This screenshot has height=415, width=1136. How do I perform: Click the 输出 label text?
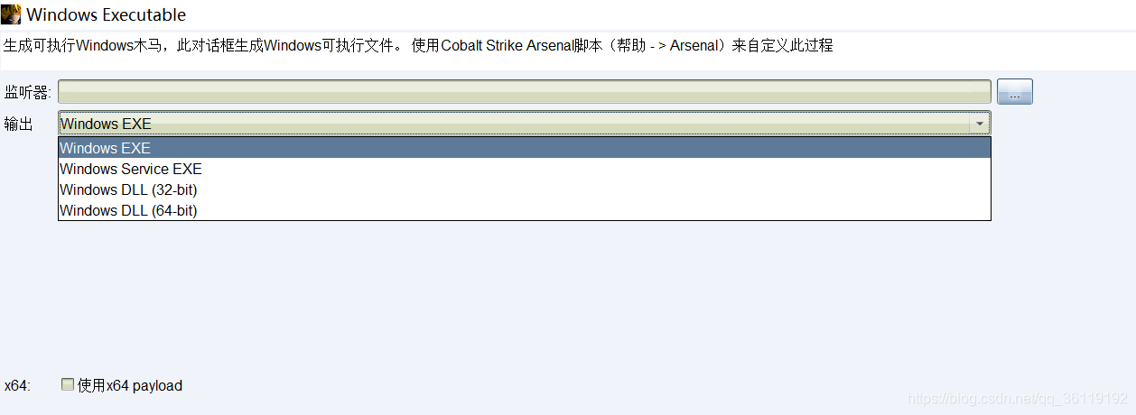click(19, 124)
